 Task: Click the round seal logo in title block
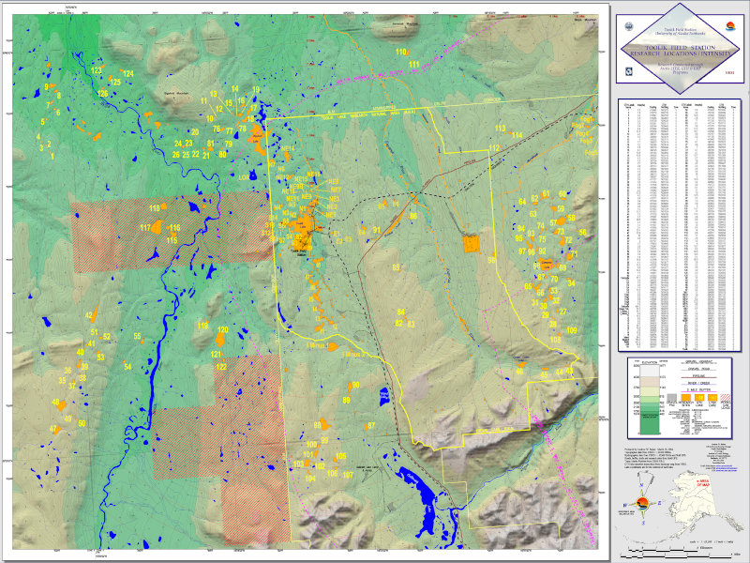628,28
